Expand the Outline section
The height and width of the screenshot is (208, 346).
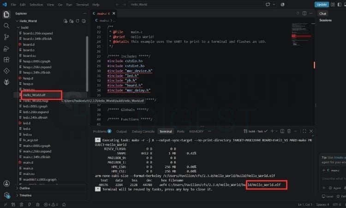pos(24,188)
